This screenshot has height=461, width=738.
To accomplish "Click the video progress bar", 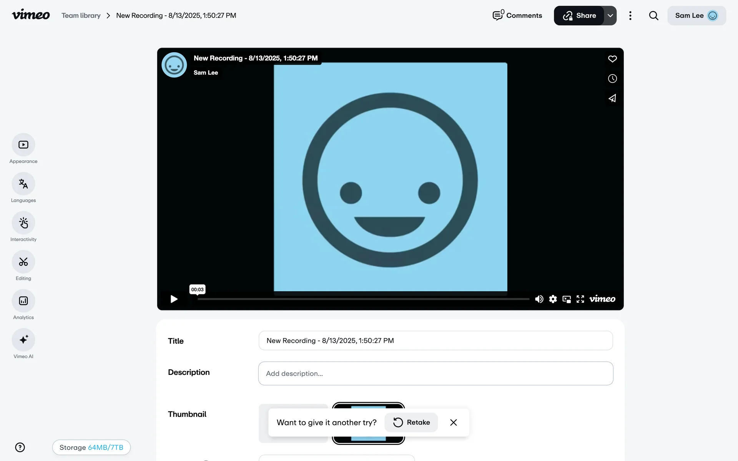I will click(363, 299).
